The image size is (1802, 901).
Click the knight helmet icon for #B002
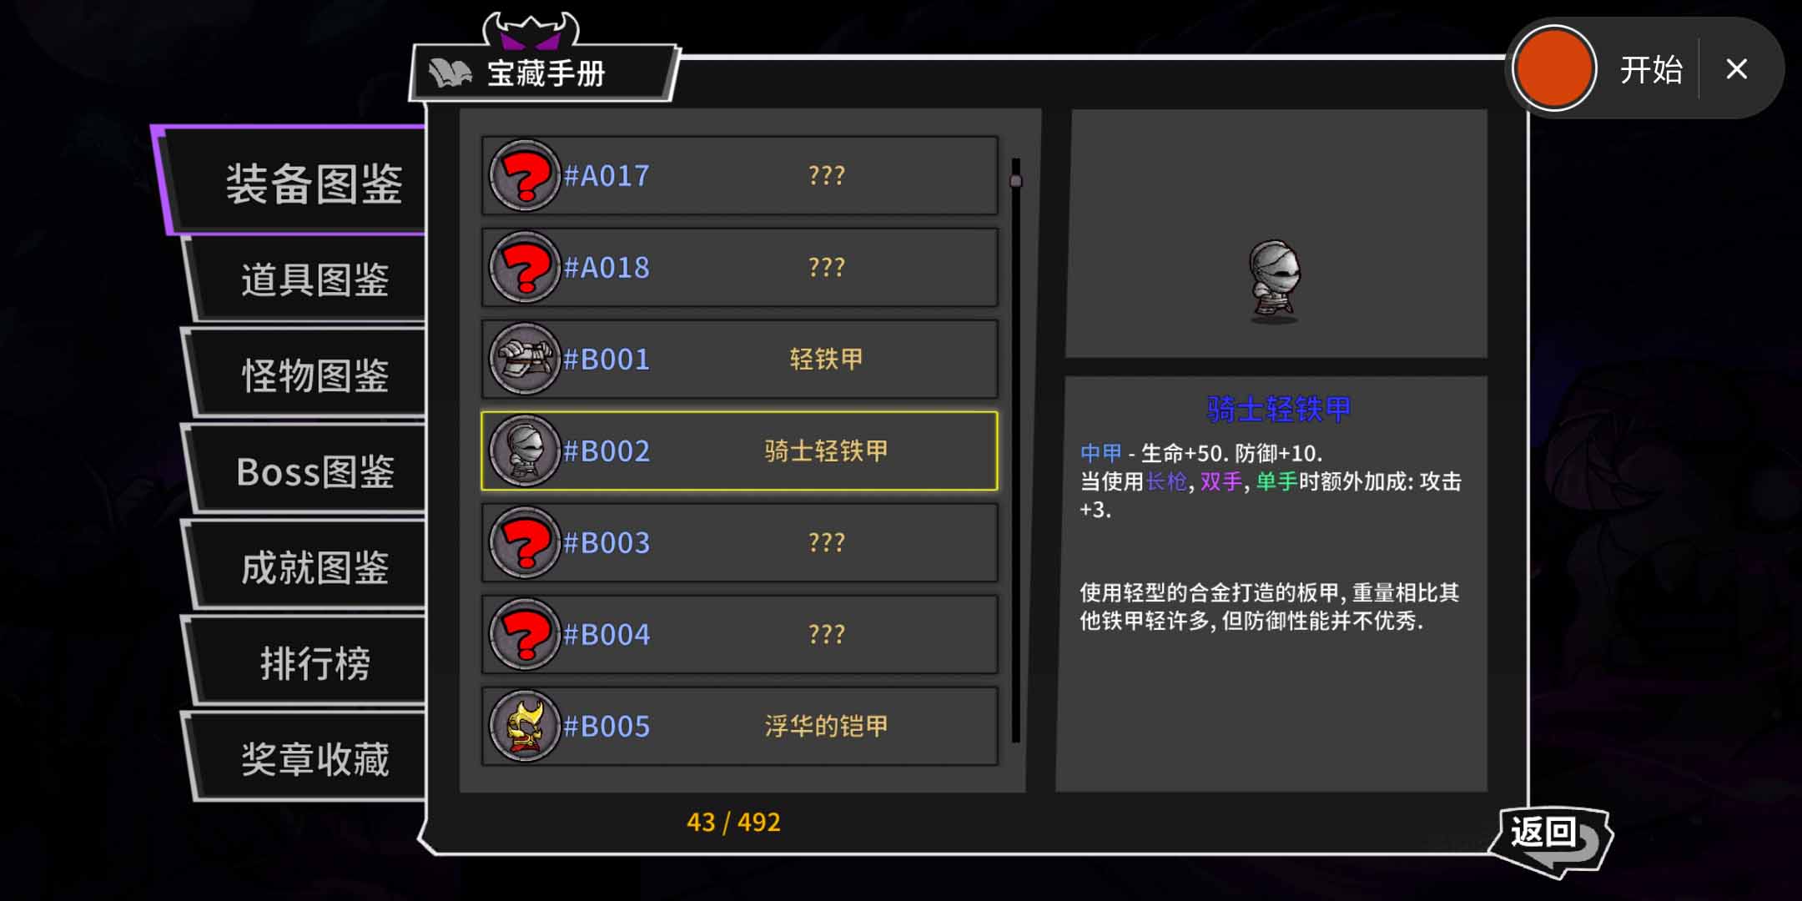[525, 450]
